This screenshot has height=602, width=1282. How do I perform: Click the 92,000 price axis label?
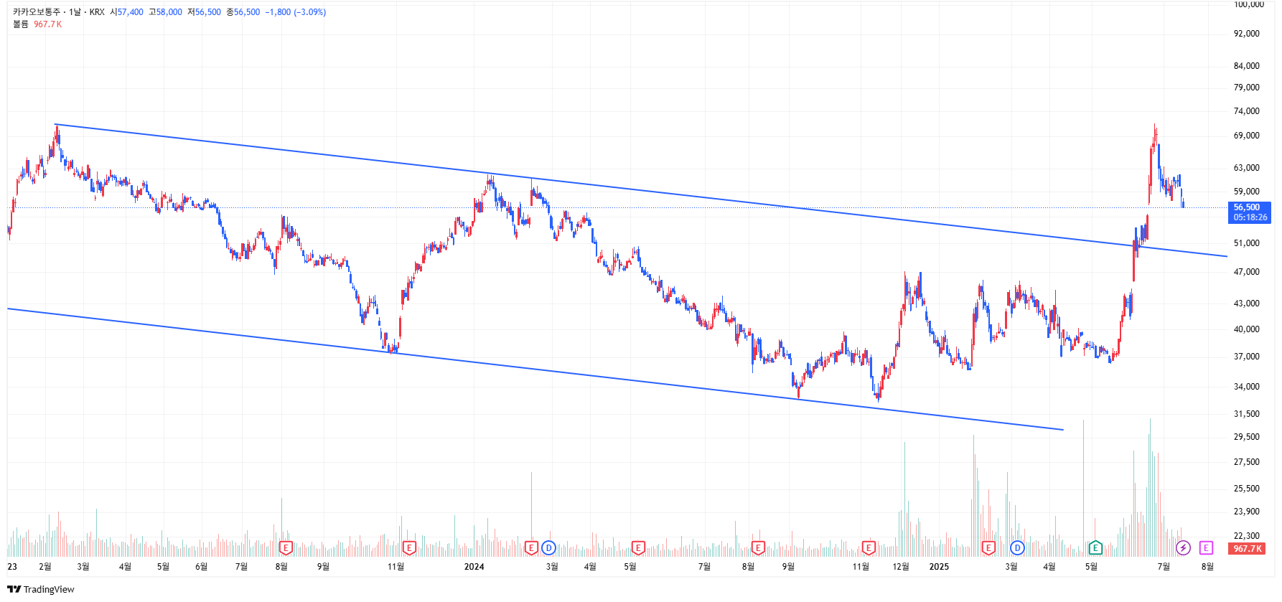coord(1247,34)
